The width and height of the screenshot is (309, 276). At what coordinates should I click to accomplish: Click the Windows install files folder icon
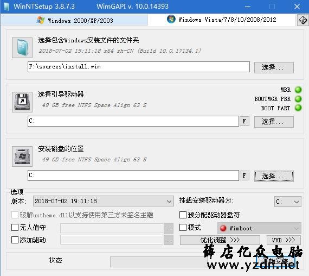coord(22,48)
